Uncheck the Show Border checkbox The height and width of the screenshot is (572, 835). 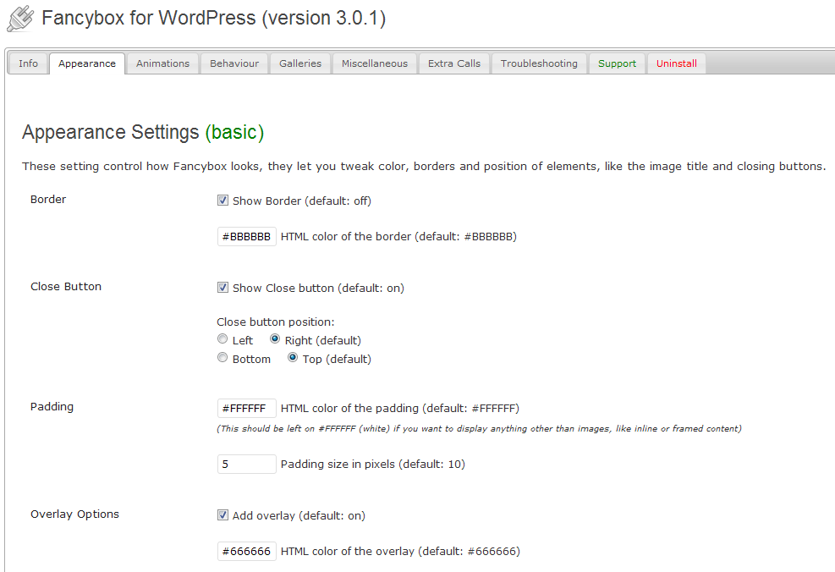click(223, 201)
